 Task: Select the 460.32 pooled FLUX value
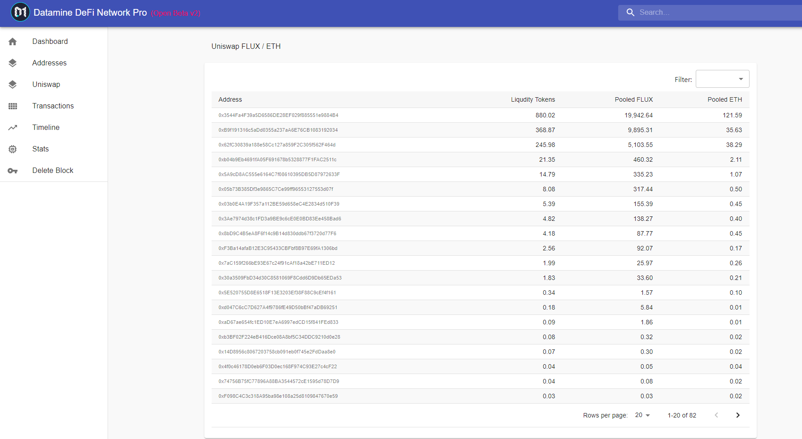click(x=643, y=159)
